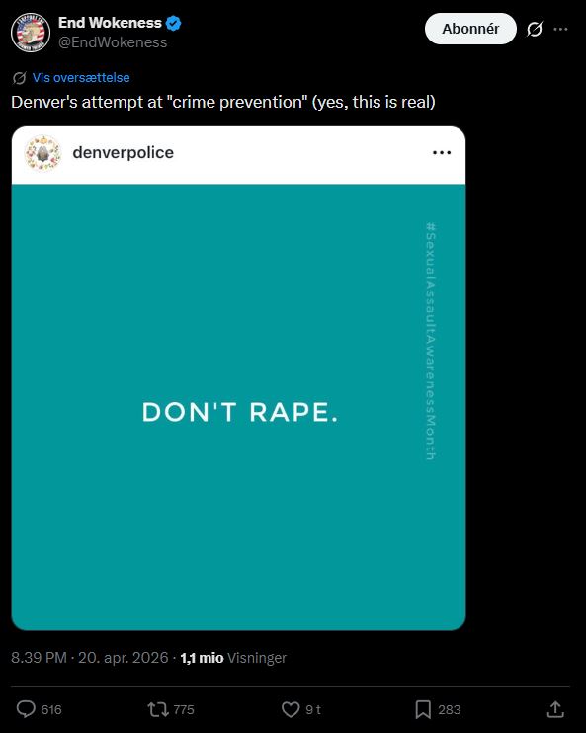
Task: Open the tweet's three-dot more menu
Action: point(560,29)
